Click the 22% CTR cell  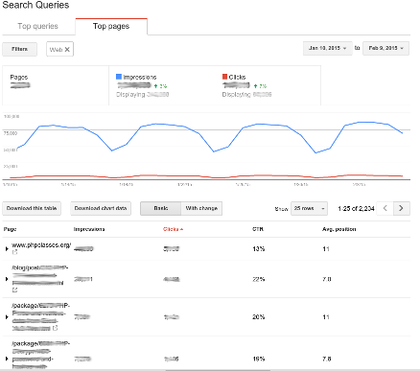(x=259, y=279)
